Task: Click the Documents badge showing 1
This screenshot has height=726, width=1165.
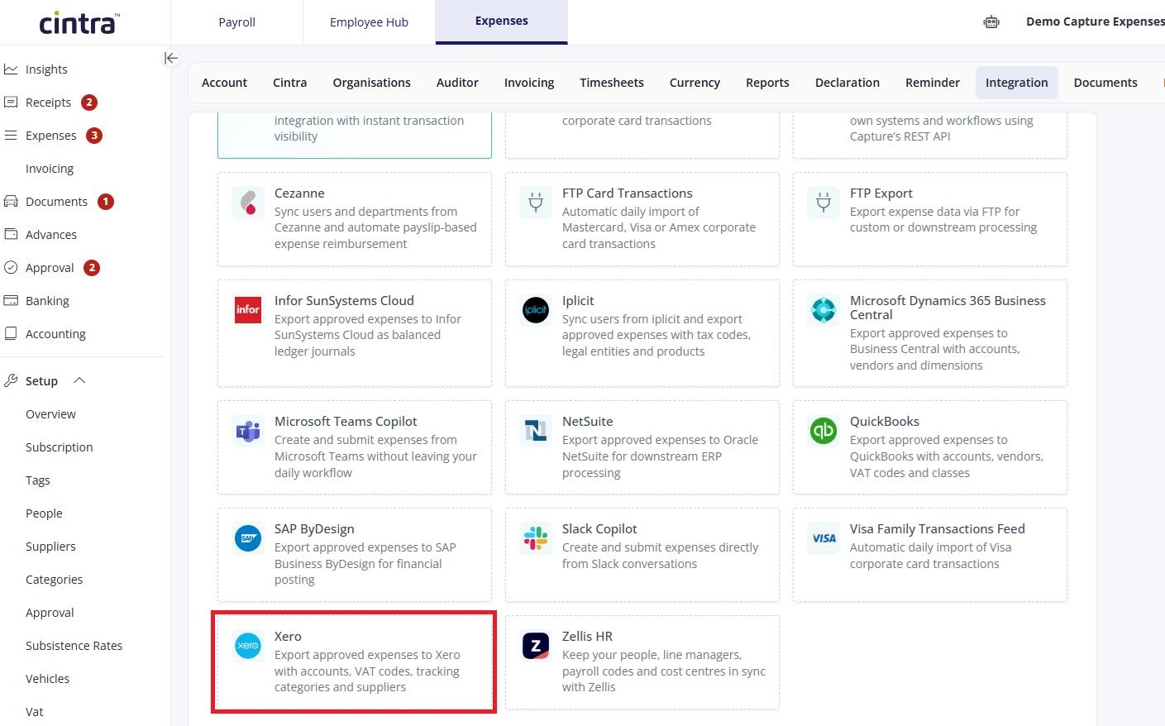Action: coord(106,202)
